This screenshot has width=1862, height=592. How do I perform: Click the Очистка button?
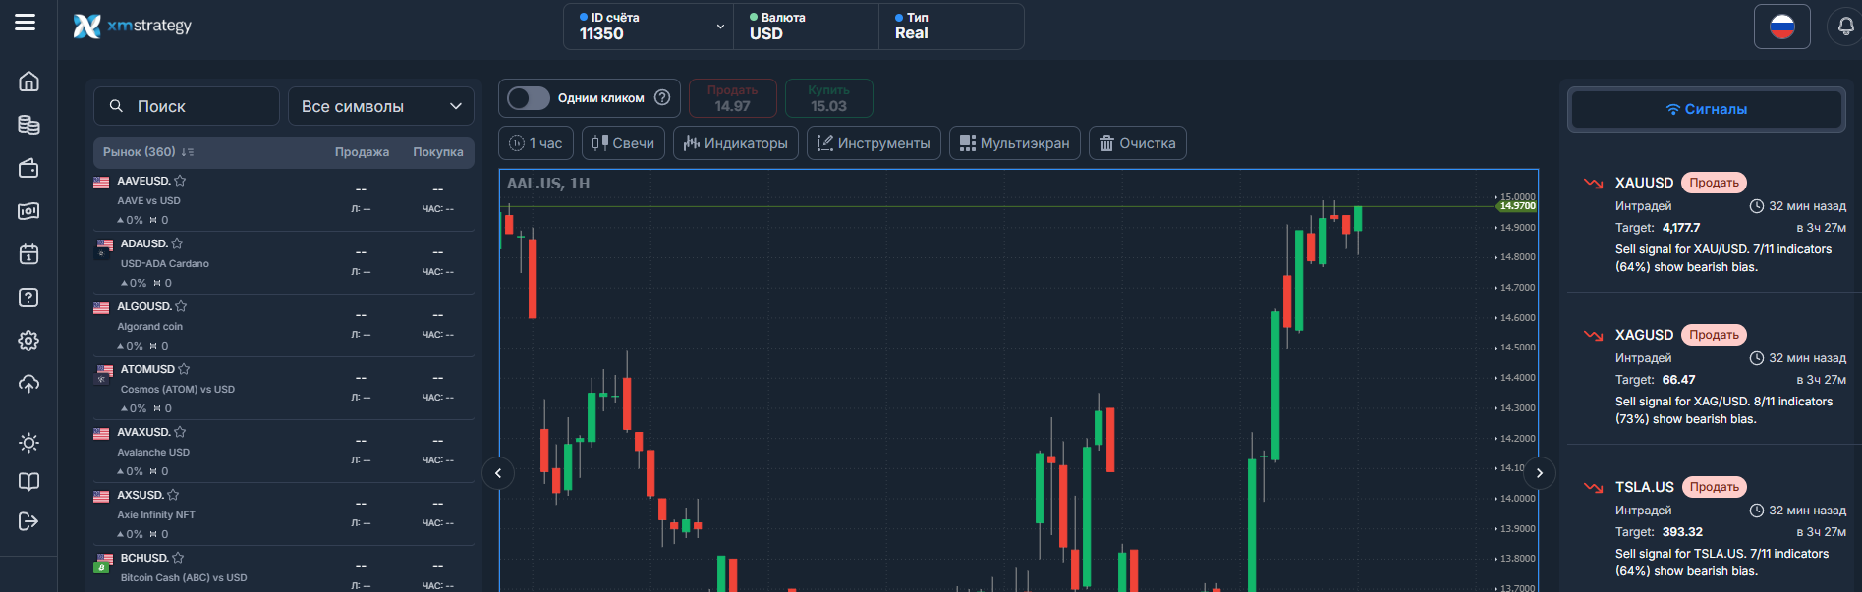pos(1138,143)
